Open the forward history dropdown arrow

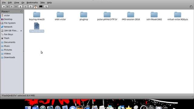coord(16,7)
